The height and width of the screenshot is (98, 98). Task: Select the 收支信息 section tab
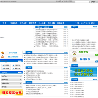pos(75,80)
